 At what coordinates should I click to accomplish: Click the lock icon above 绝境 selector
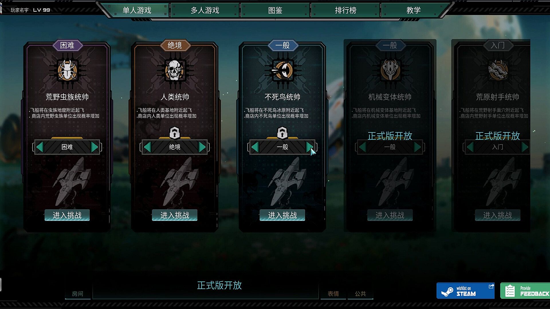click(174, 133)
